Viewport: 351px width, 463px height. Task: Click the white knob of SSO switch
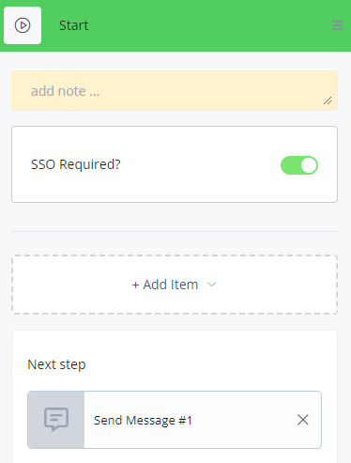pyautogui.click(x=309, y=165)
